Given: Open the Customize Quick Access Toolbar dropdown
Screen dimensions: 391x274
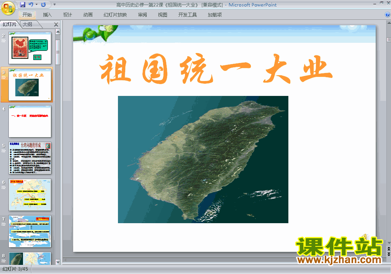Looking at the screenshot, I should click(x=54, y=5).
